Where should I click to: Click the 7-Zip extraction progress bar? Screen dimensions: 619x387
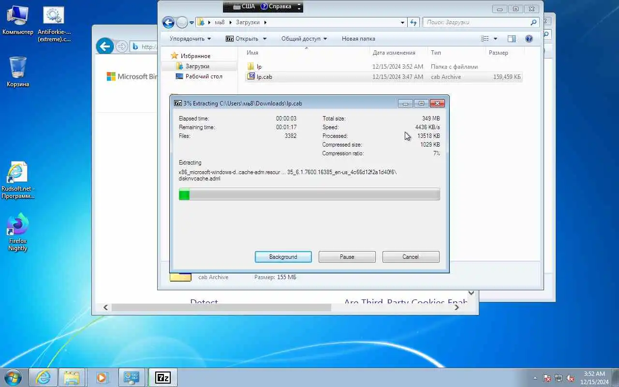coord(309,194)
